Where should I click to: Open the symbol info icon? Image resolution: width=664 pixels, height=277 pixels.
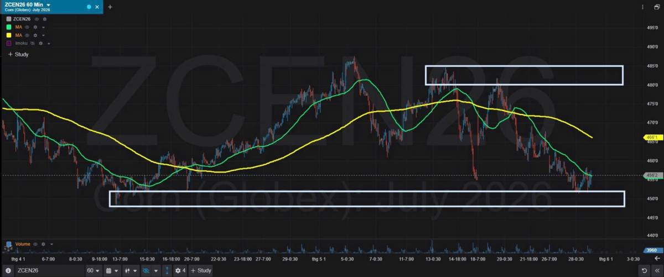coord(8,270)
